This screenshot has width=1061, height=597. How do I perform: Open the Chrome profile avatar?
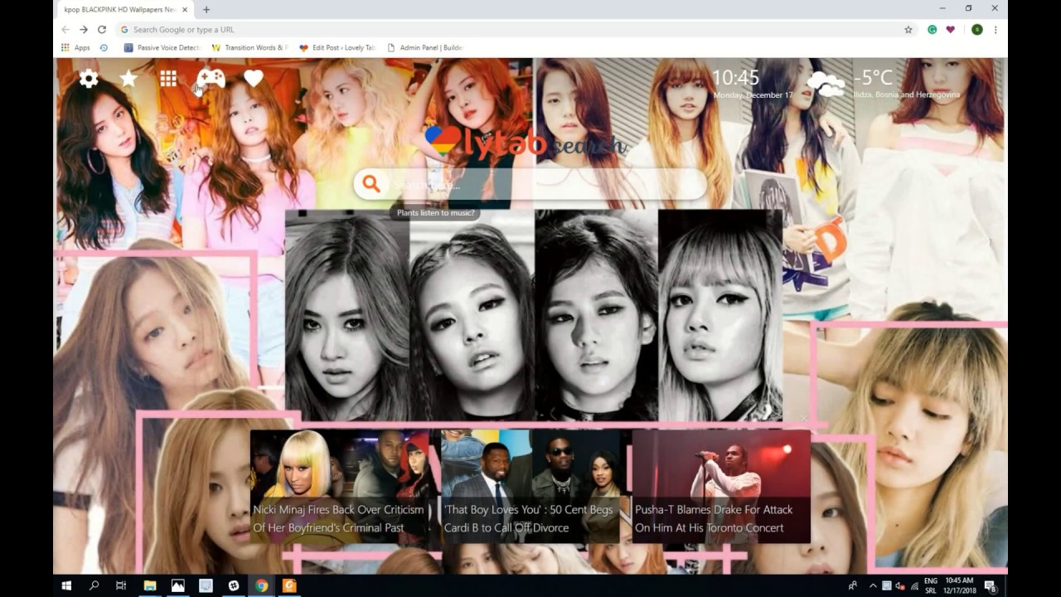coord(977,29)
